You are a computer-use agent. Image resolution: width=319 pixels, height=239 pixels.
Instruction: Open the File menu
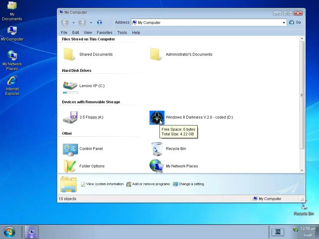pyautogui.click(x=64, y=32)
